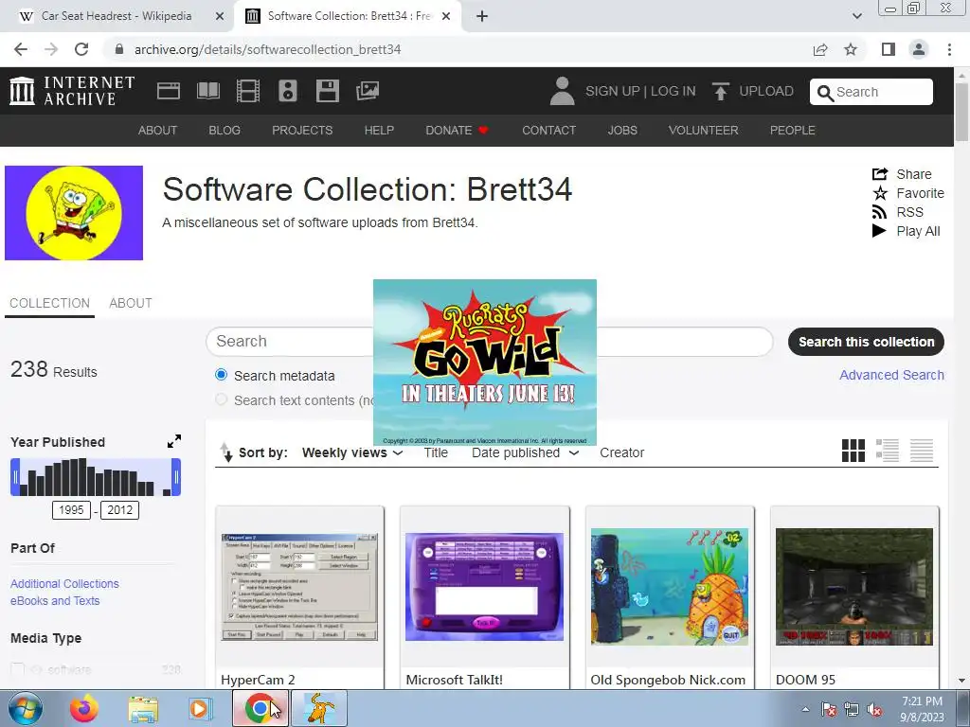Image resolution: width=970 pixels, height=727 pixels.
Task: Open the Images icon in header
Action: (368, 91)
